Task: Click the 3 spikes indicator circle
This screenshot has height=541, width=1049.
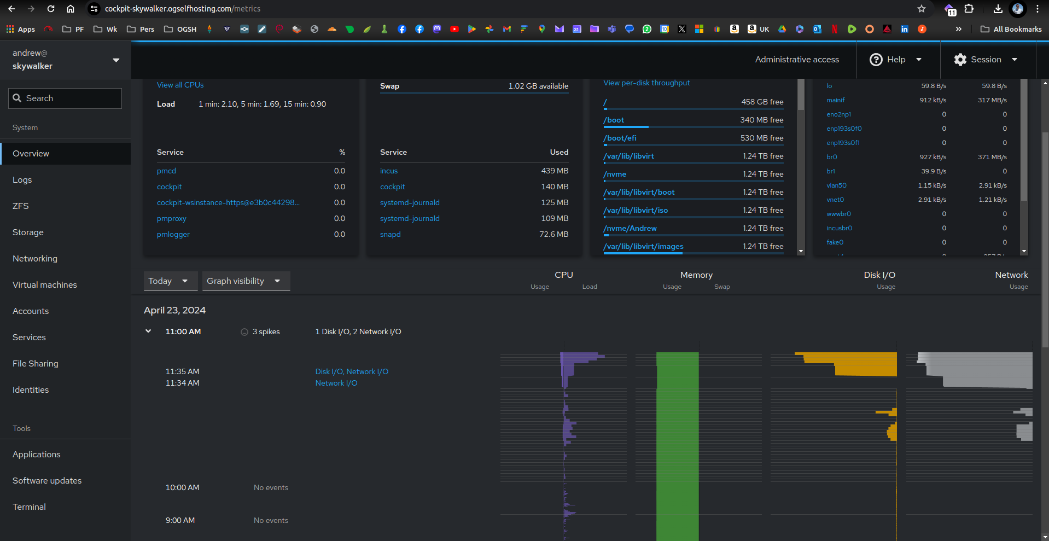Action: tap(244, 331)
